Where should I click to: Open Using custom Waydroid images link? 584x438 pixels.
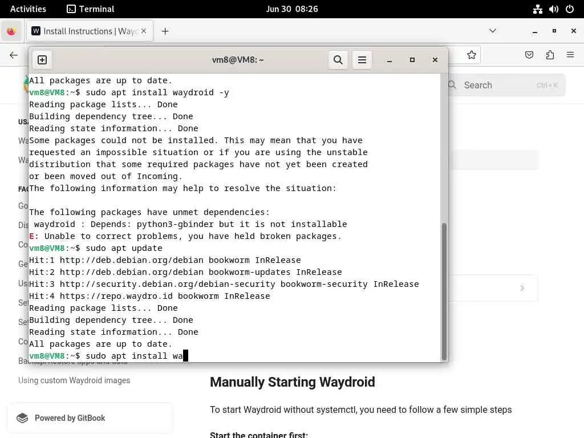[74, 380]
